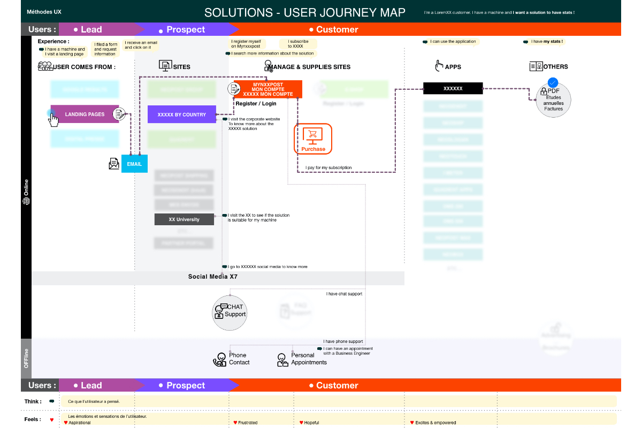Click the Social Media X7 bar
The width and height of the screenshot is (642, 428).
pos(212,277)
